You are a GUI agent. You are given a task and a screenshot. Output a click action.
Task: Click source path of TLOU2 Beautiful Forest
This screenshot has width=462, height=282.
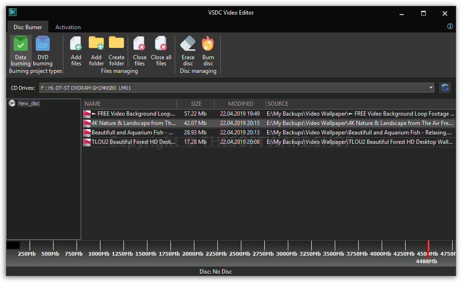(x=360, y=142)
